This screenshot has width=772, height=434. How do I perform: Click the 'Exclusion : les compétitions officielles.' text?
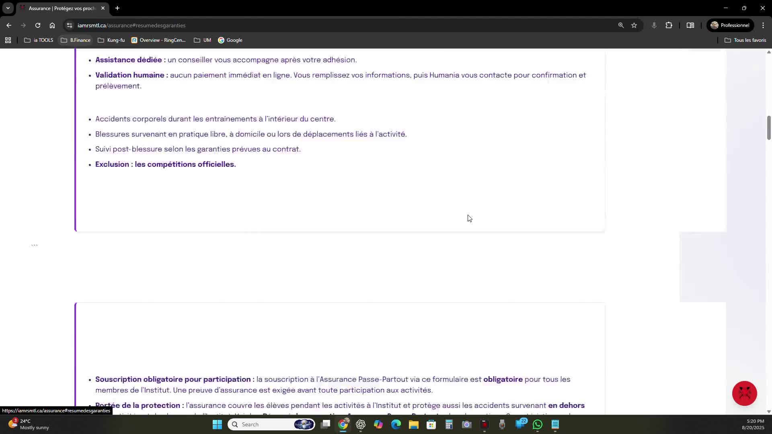point(166,164)
